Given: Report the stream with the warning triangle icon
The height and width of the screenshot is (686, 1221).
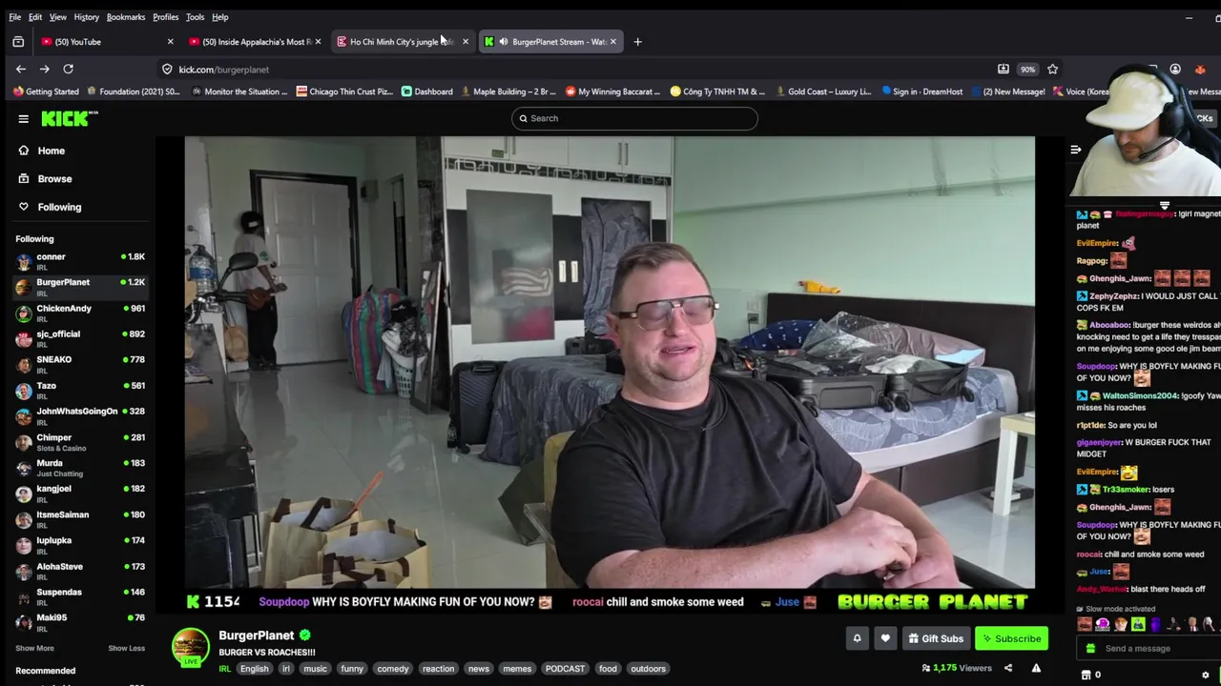Looking at the screenshot, I should point(1036,668).
